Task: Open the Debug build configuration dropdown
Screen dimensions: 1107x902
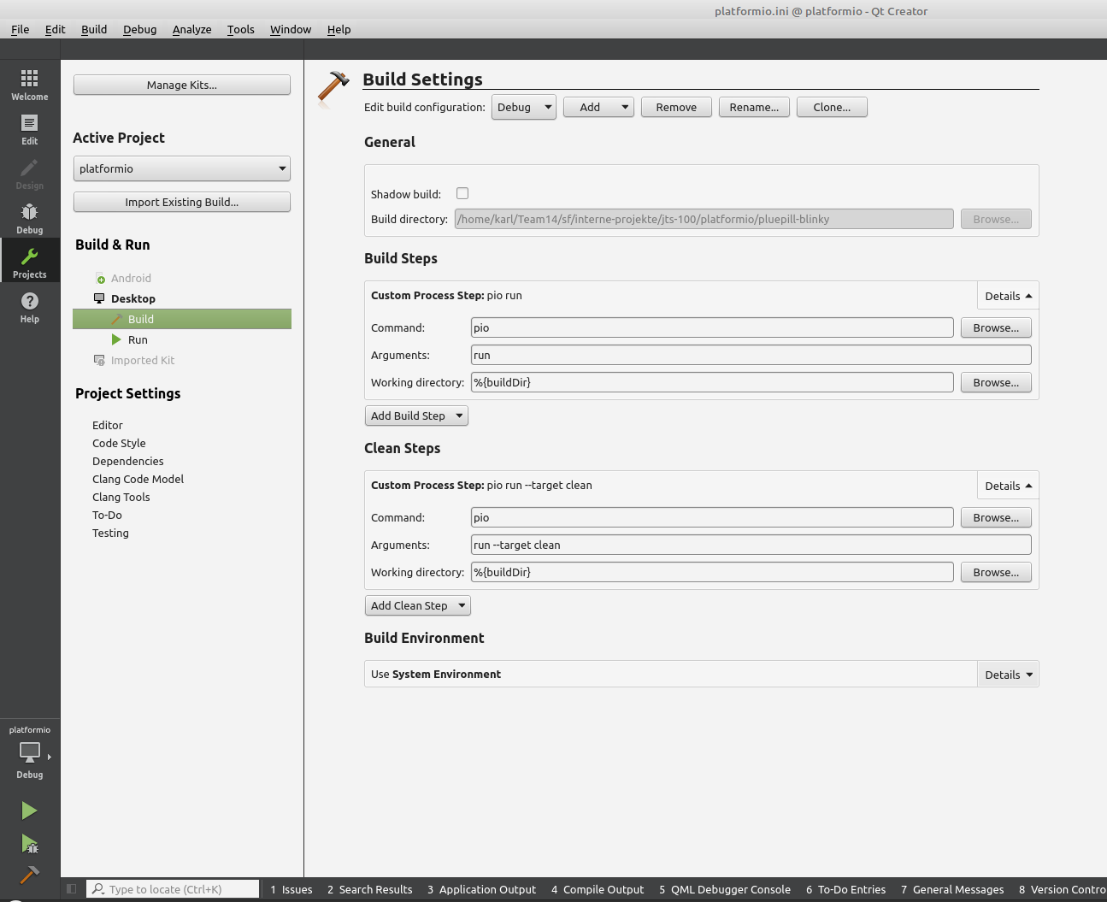Action: pos(523,107)
